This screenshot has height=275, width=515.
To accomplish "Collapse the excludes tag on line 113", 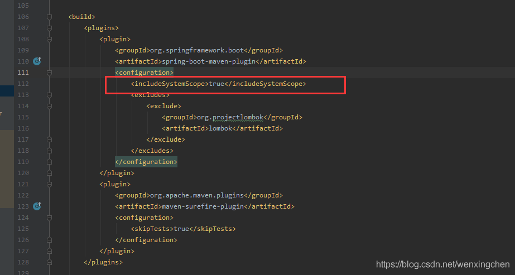I will point(49,95).
